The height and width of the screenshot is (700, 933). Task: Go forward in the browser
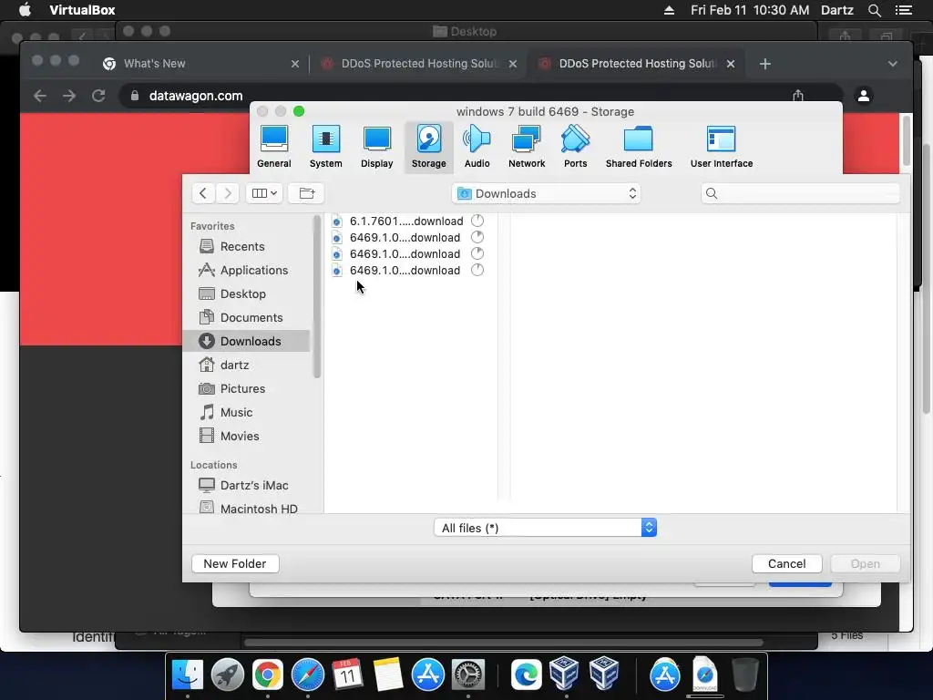69,95
